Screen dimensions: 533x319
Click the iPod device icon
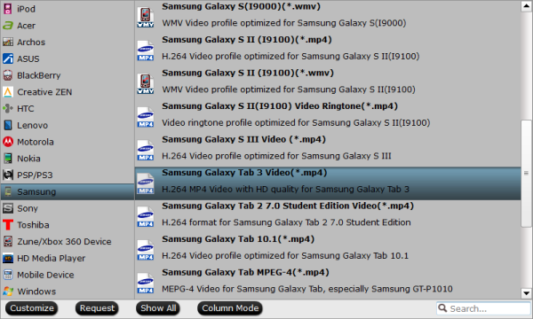pyautogui.click(x=8, y=9)
